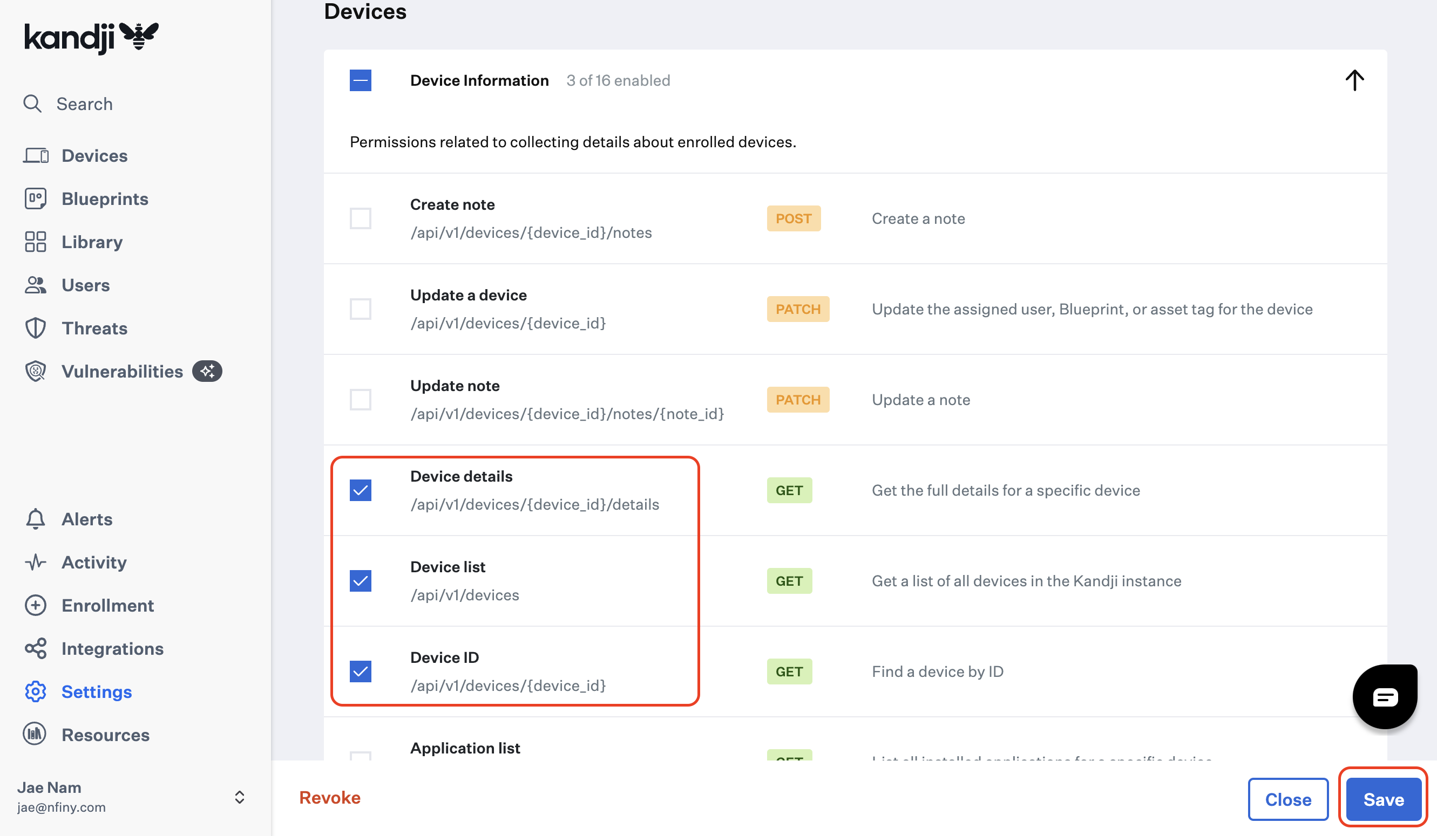The height and width of the screenshot is (836, 1437).
Task: Open Vulnerabilities in the sidebar
Action: coord(122,372)
